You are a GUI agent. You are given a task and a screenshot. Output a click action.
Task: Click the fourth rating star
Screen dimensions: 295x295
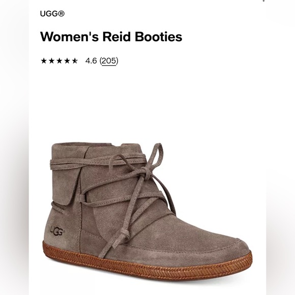67,61
